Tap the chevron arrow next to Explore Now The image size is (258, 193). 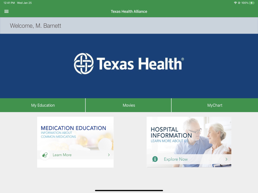[x=226, y=159]
